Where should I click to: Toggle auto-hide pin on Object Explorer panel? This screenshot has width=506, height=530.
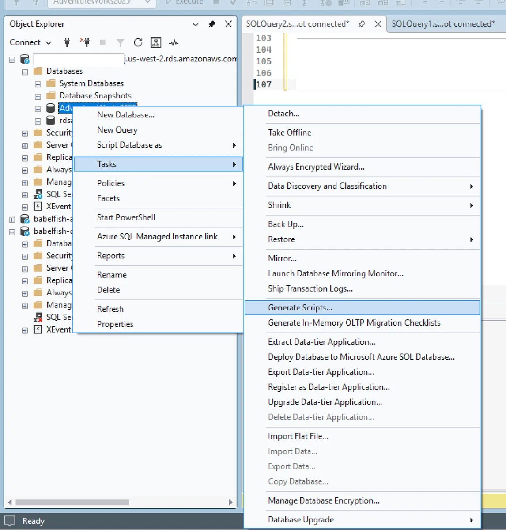pos(212,24)
